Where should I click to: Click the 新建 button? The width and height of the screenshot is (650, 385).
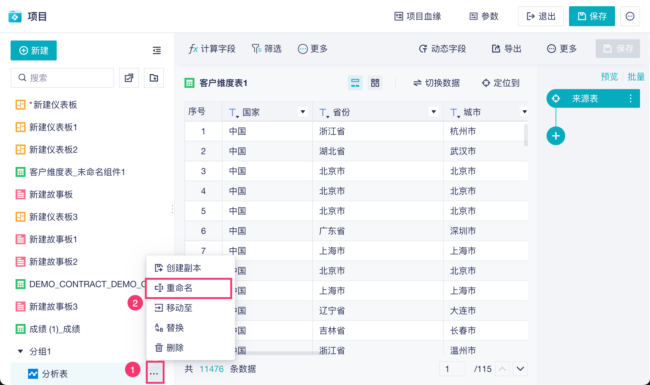(x=34, y=50)
